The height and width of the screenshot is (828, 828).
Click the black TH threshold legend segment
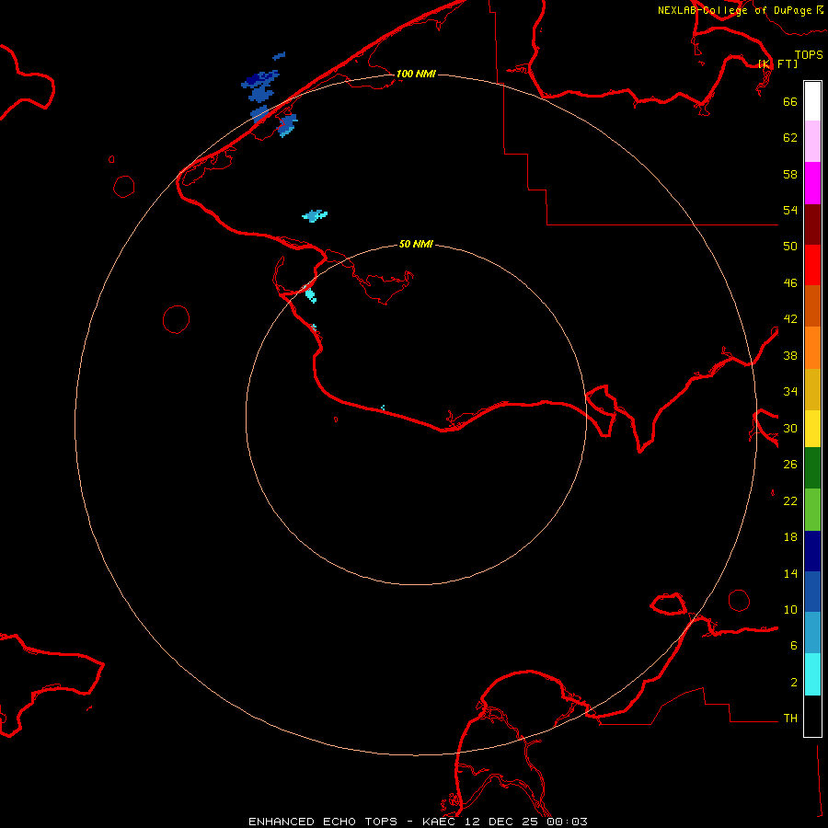click(812, 716)
